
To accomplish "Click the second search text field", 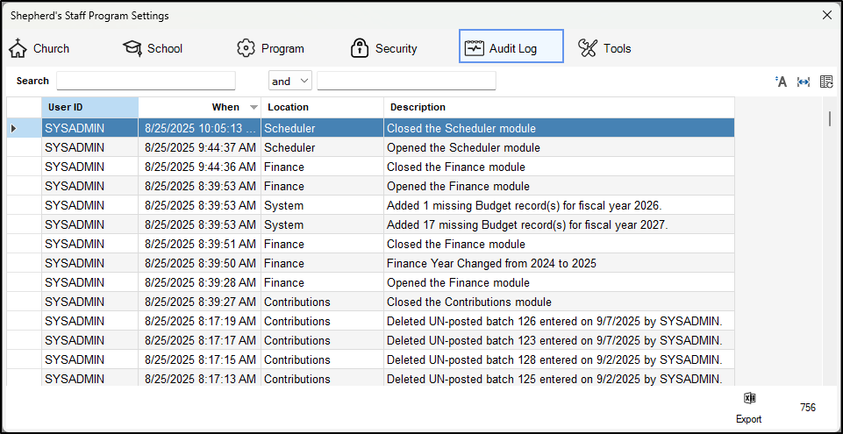I will 406,81.
